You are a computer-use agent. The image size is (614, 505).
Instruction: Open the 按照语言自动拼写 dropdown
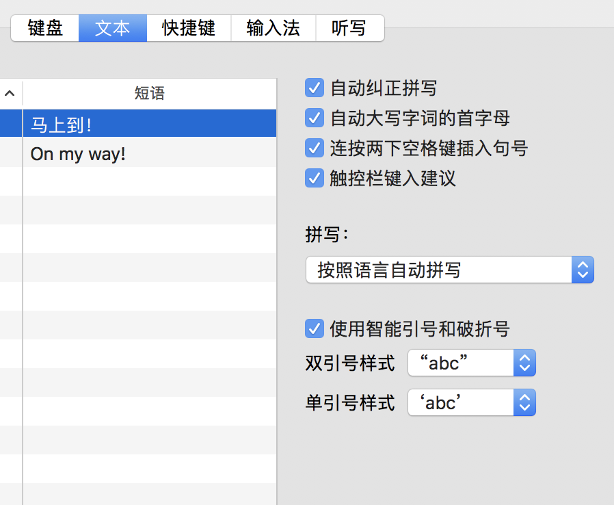tap(449, 270)
